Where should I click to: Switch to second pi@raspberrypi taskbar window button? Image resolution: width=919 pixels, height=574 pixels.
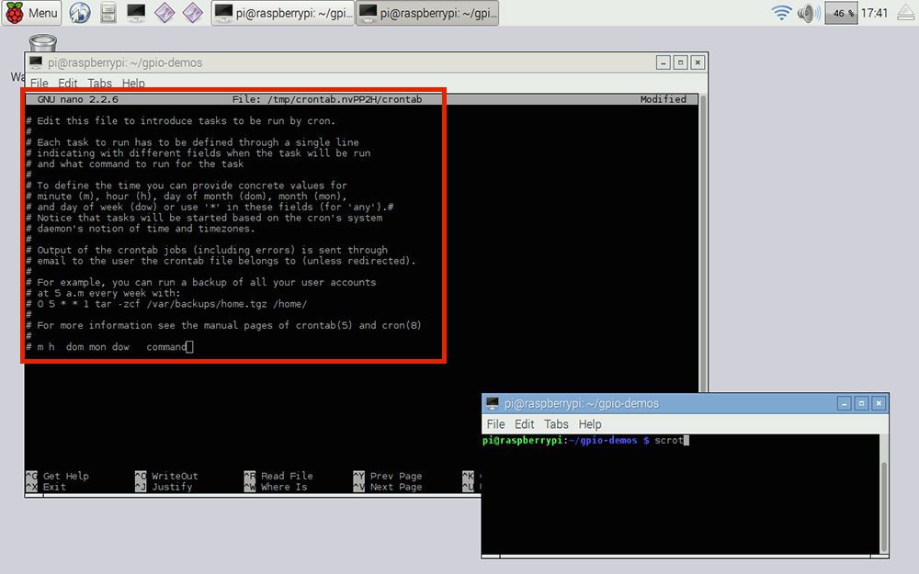tap(427, 12)
